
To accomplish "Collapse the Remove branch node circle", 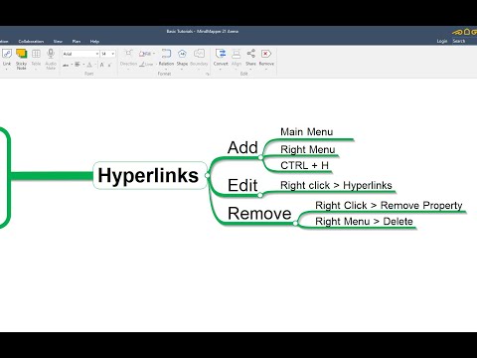I will pyautogui.click(x=295, y=224).
